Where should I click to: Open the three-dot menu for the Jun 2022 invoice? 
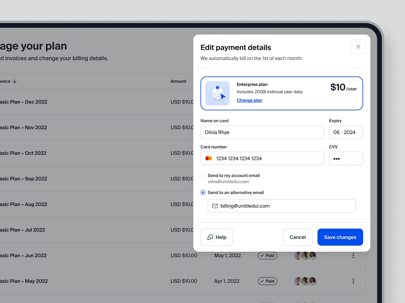pyautogui.click(x=353, y=255)
